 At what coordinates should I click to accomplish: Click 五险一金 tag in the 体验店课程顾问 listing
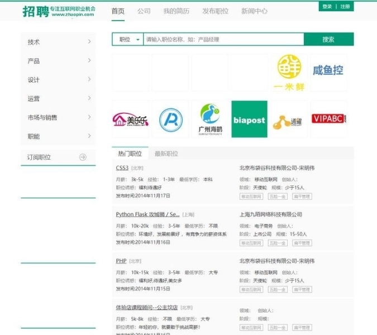tap(278, 328)
